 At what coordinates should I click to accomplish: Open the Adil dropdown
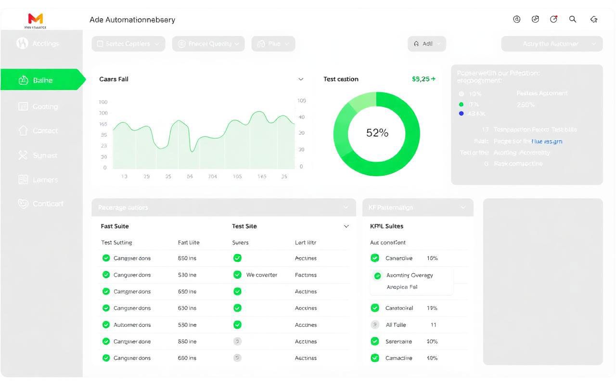coord(427,44)
